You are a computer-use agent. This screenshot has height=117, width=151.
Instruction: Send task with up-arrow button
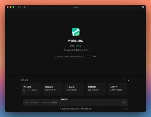click(x=124, y=102)
